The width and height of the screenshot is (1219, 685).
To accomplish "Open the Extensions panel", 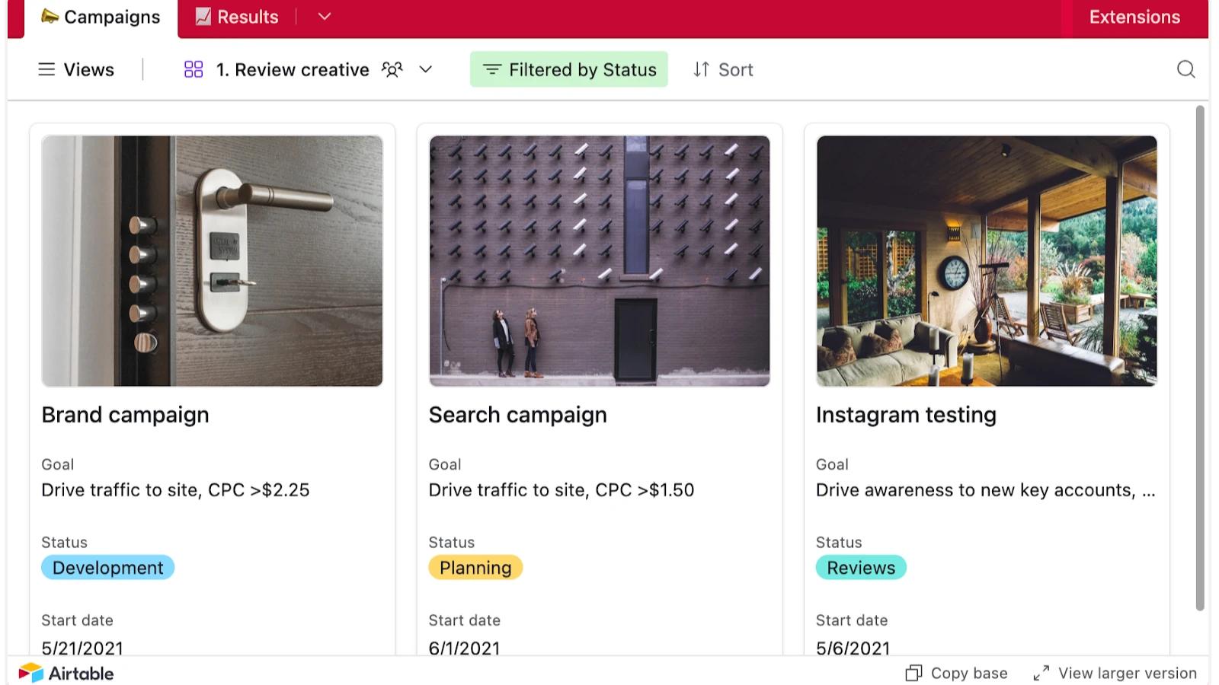I will coord(1134,17).
